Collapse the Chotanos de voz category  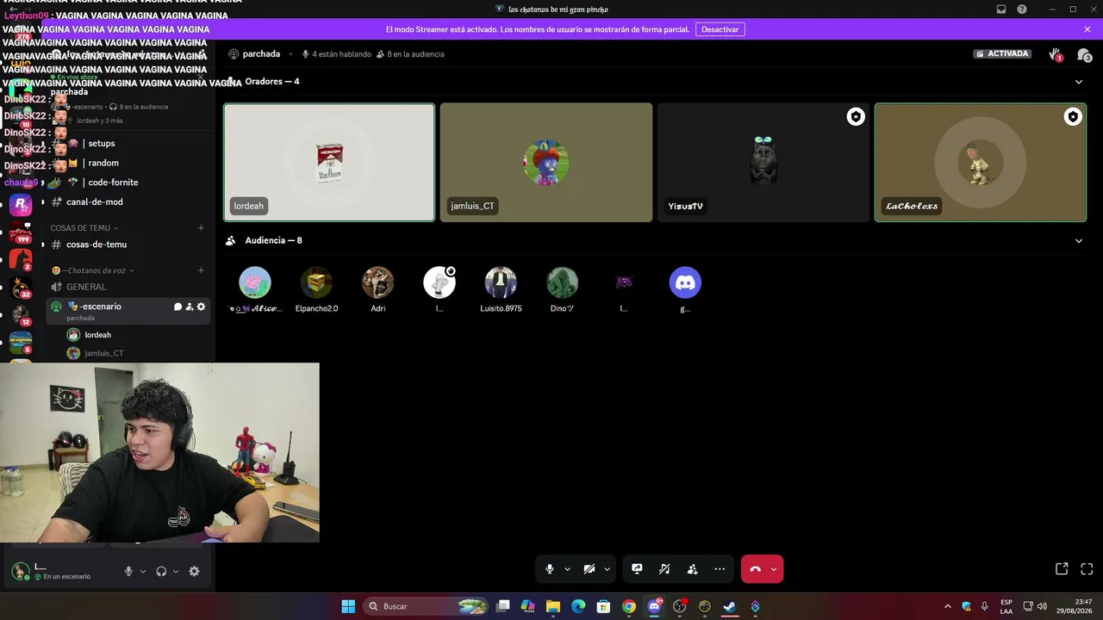[x=93, y=270]
